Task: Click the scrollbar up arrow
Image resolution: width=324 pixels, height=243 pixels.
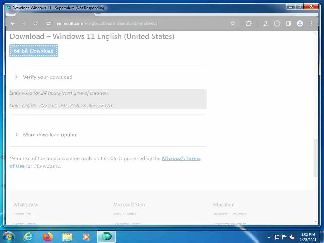Action: click(x=315, y=34)
